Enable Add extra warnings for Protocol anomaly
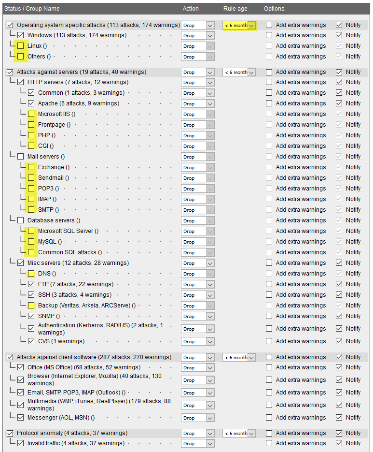This screenshot has height=452, width=373. [x=269, y=433]
